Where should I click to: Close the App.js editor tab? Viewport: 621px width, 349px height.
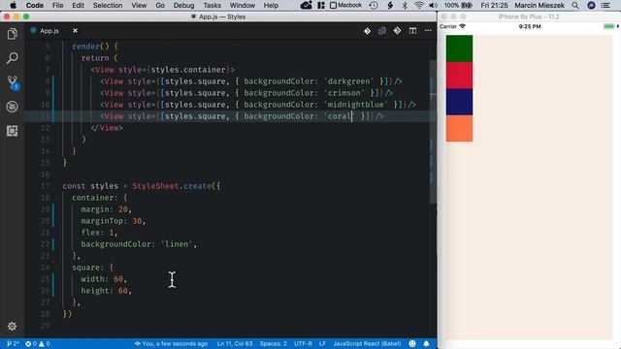click(75, 30)
